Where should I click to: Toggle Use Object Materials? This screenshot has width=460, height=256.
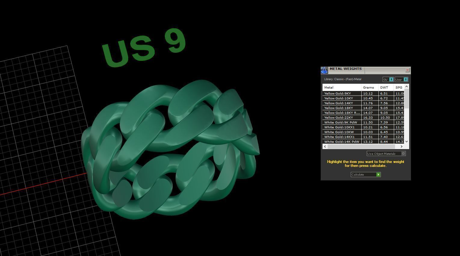point(386,154)
